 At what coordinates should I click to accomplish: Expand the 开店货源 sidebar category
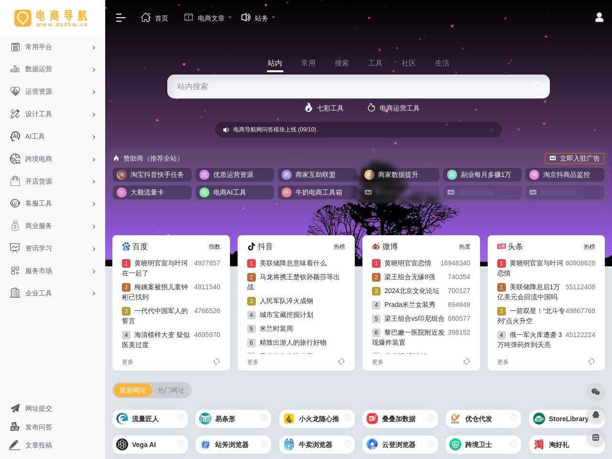[53, 181]
